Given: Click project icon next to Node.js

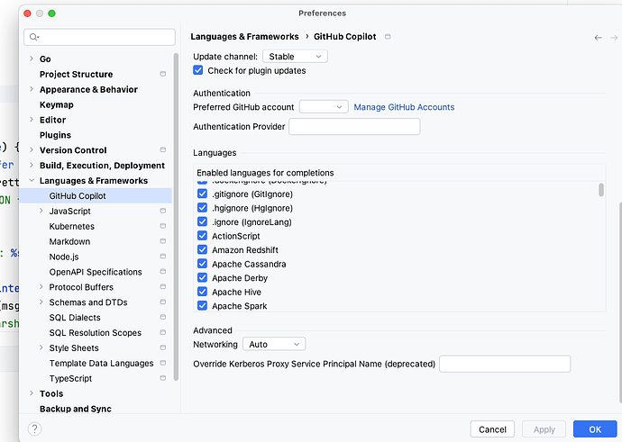Looking at the screenshot, I should 162,257.
